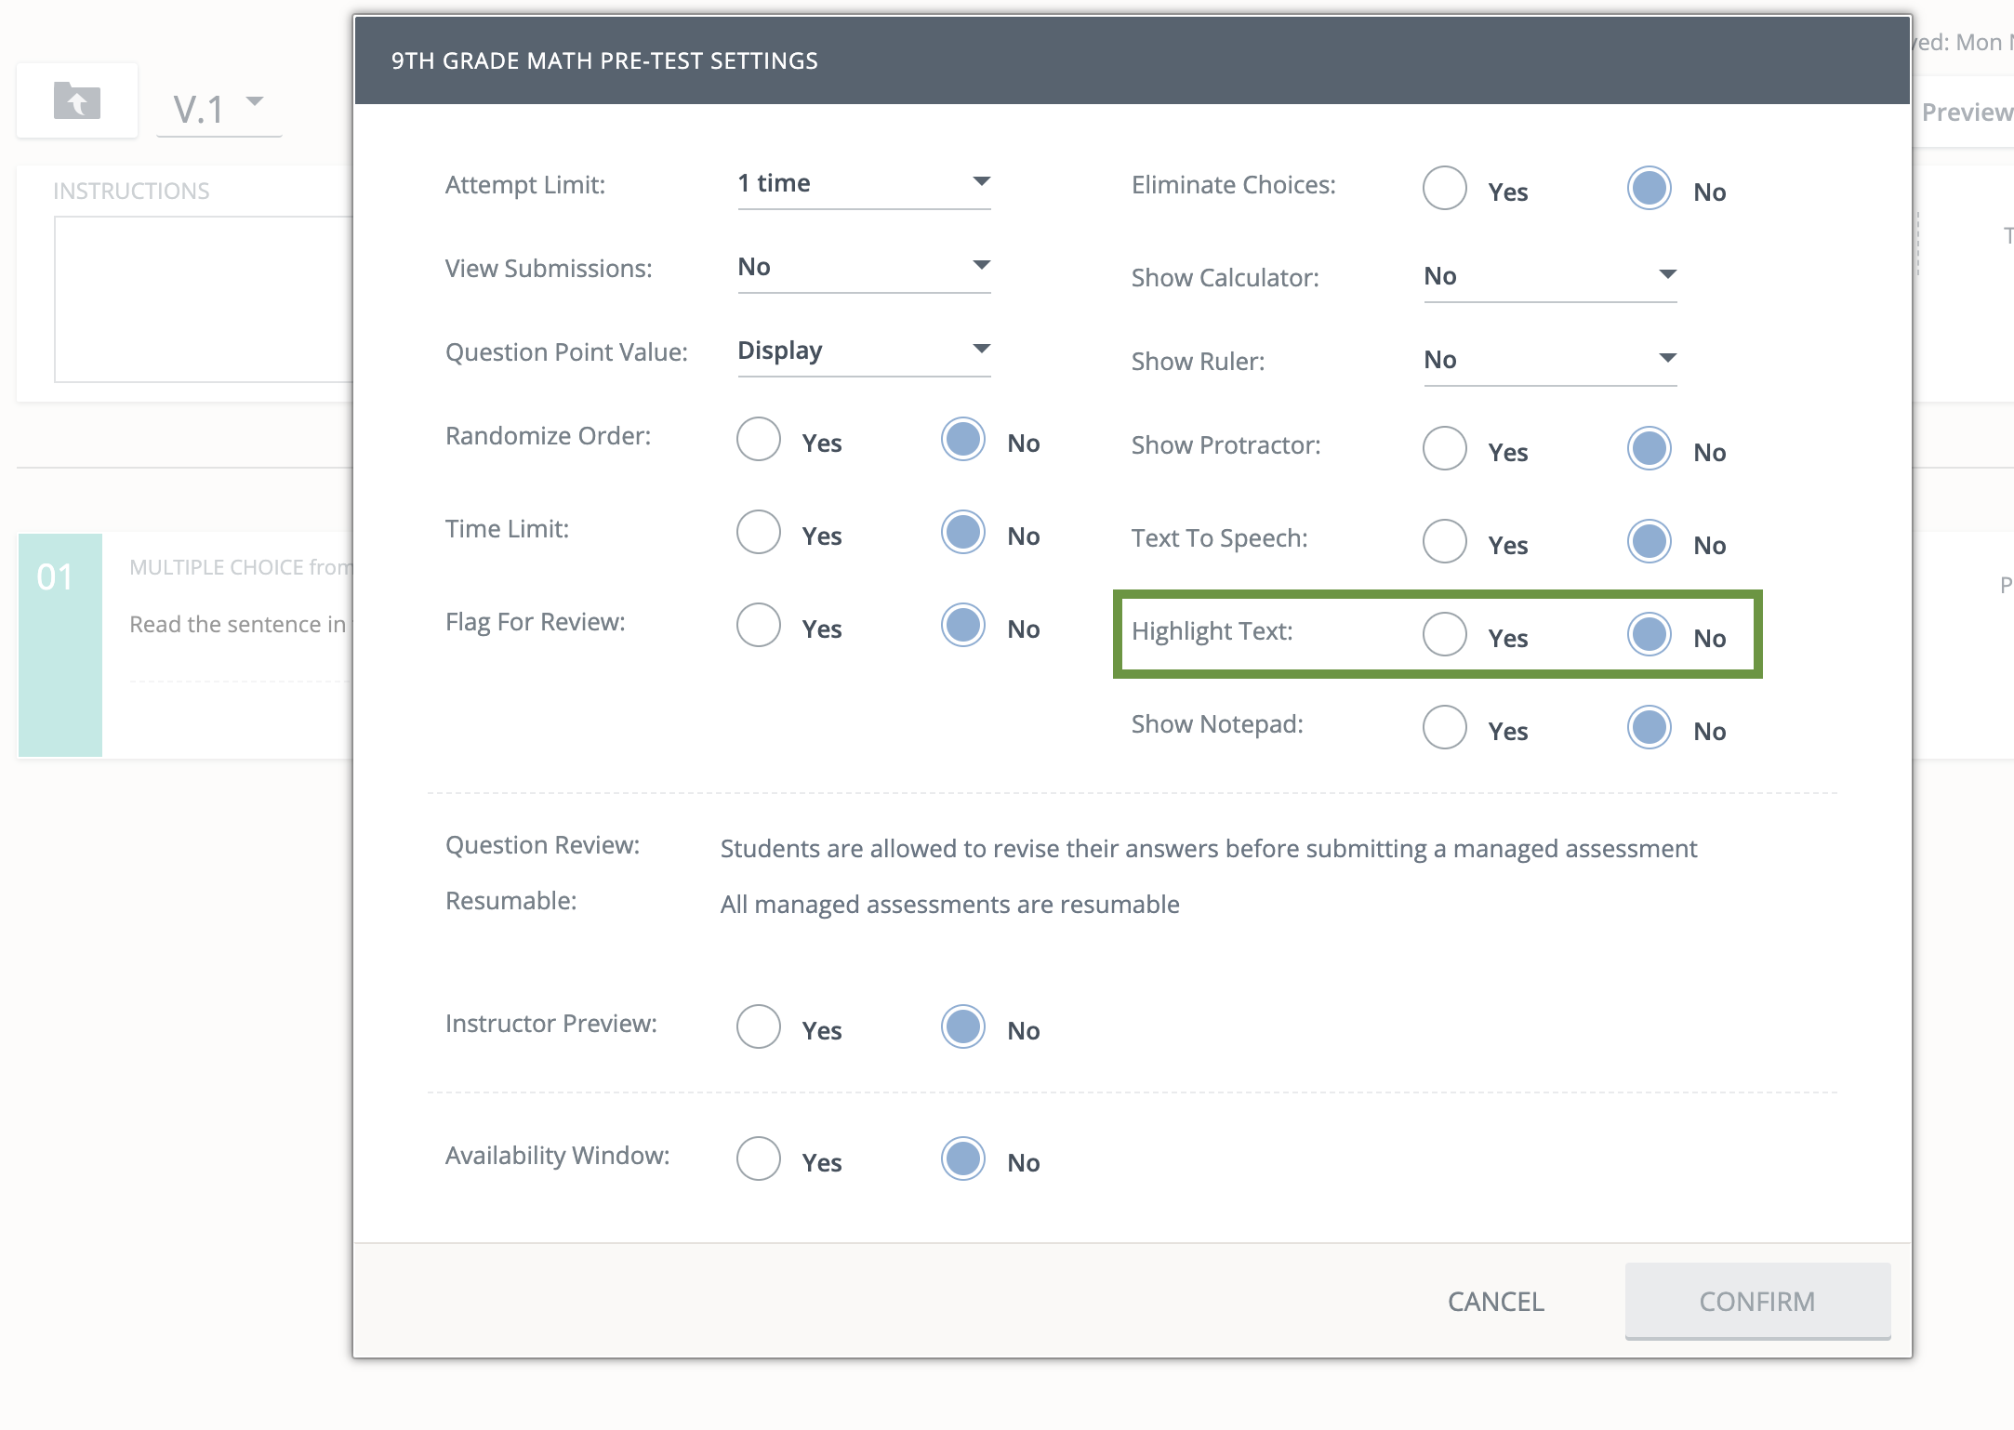The height and width of the screenshot is (1430, 2014).
Task: Turn on Text To Speech
Action: [1444, 542]
